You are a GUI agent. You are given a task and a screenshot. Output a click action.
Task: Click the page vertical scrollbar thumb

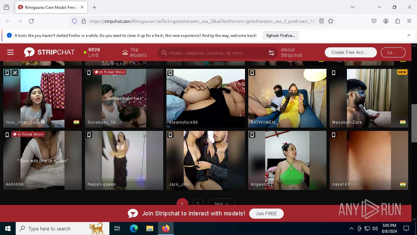pos(414,123)
